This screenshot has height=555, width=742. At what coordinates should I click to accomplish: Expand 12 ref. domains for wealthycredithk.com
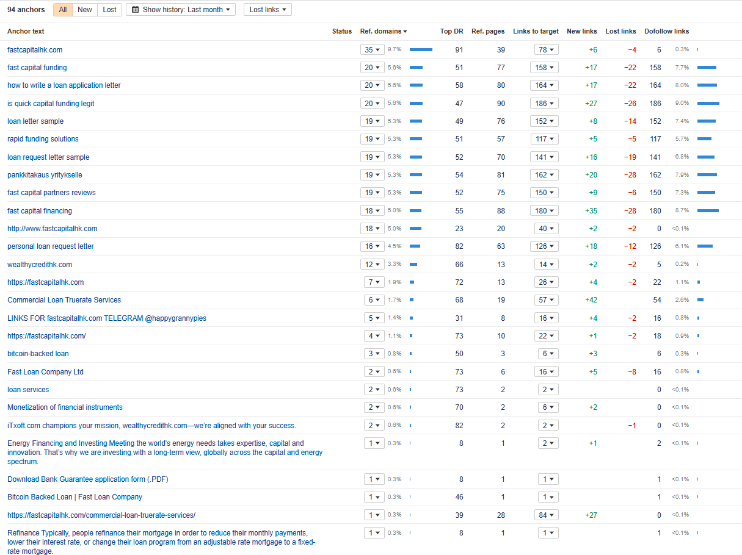pos(372,265)
